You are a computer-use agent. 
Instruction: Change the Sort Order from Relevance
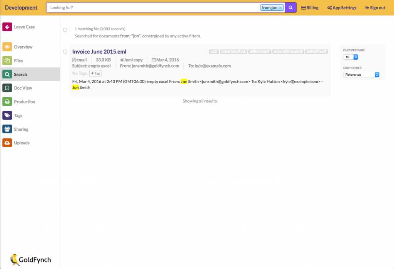click(361, 75)
